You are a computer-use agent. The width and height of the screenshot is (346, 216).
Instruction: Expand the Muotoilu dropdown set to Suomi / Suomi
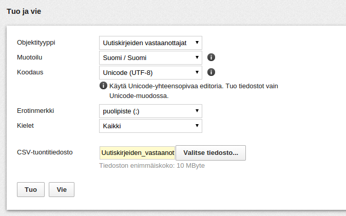coord(150,58)
